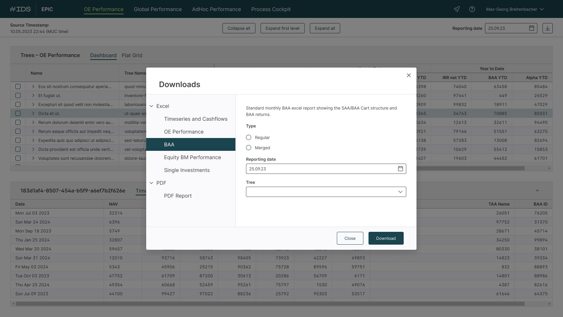Image resolution: width=563 pixels, height=317 pixels.
Task: Select OE Performance in Downloads list
Action: [191, 132]
